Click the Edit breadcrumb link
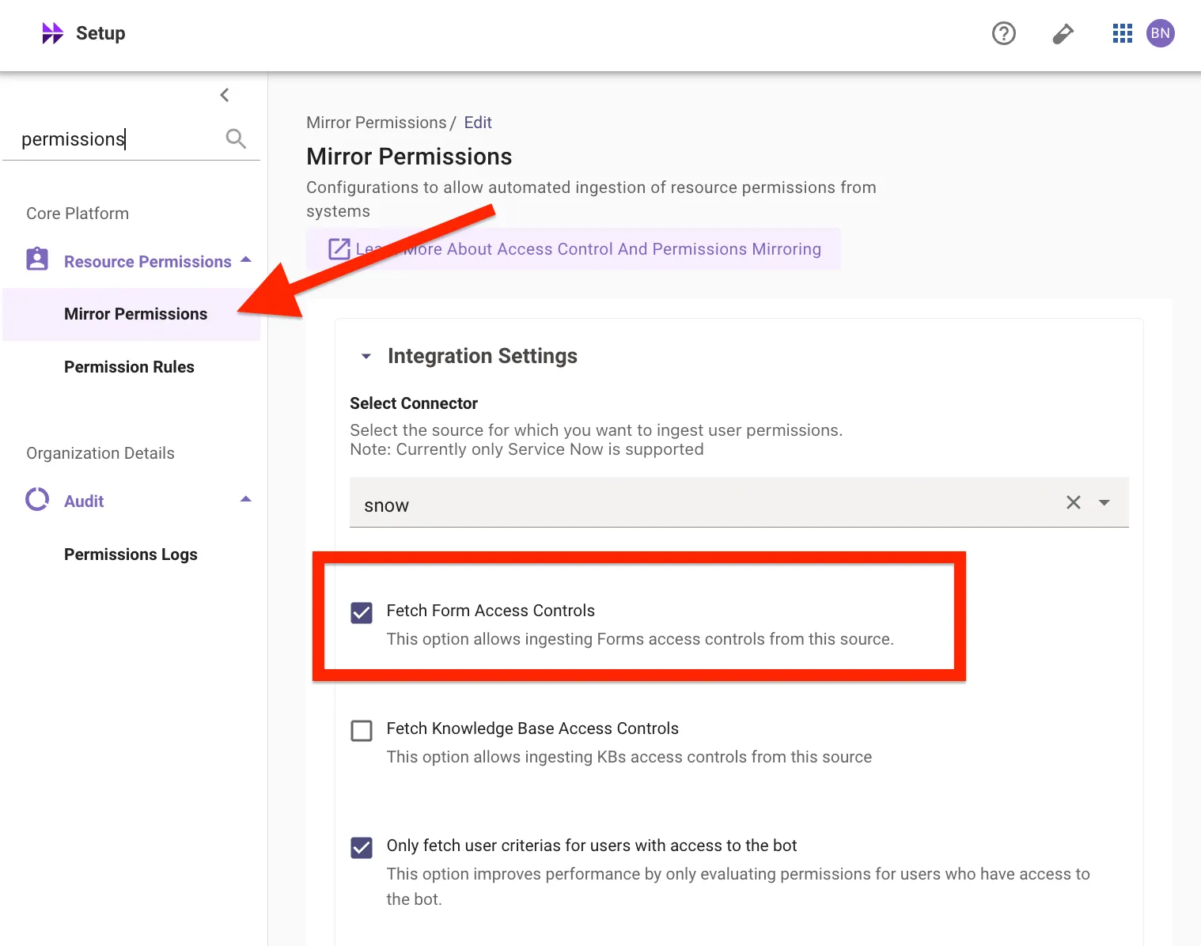 (478, 123)
